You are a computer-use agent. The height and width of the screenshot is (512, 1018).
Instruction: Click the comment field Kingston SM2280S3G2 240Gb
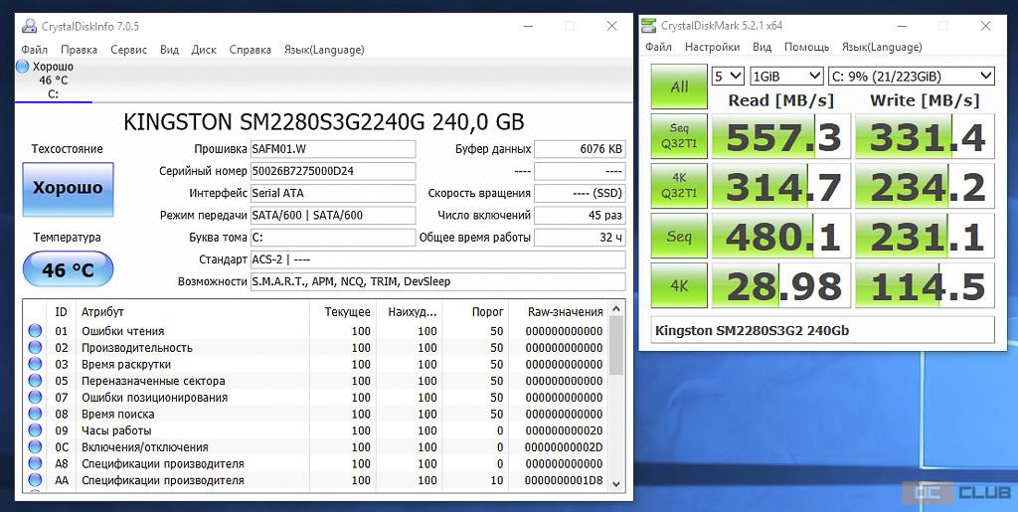pyautogui.click(x=822, y=330)
